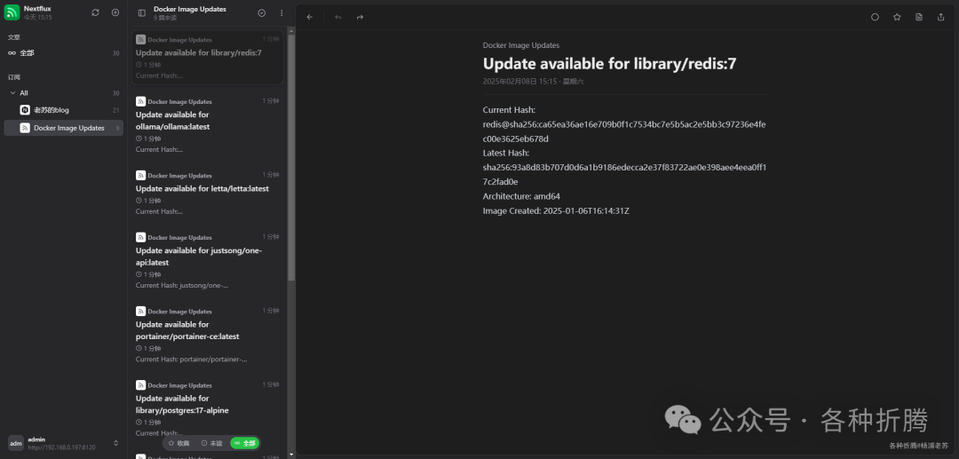Click the clock icon on the portainer card
This screenshot has width=959, height=459.
[x=139, y=348]
